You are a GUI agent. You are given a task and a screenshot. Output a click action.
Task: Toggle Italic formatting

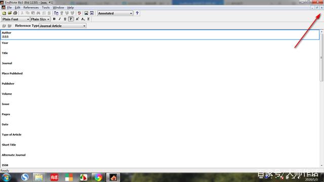60,19
